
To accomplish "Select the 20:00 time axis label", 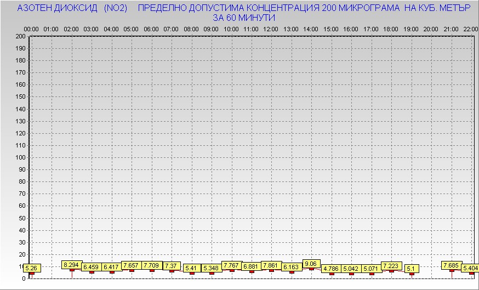I will point(431,30).
